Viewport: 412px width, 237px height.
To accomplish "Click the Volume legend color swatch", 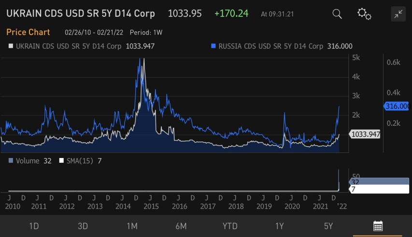I will [11, 160].
